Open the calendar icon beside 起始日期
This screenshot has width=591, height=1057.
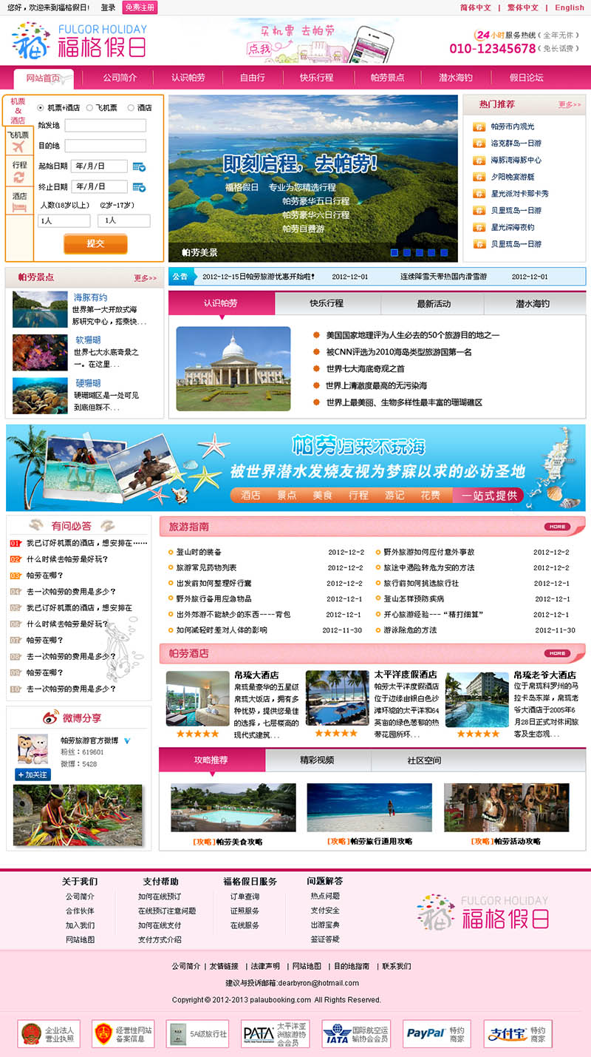138,166
